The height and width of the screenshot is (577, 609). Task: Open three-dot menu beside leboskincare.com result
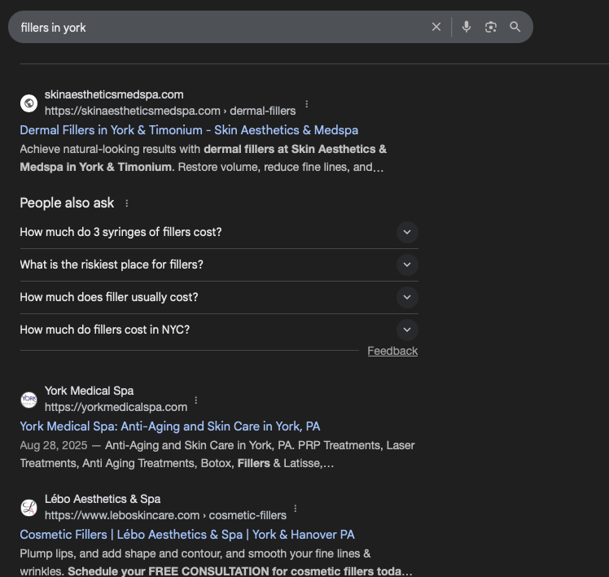point(296,509)
